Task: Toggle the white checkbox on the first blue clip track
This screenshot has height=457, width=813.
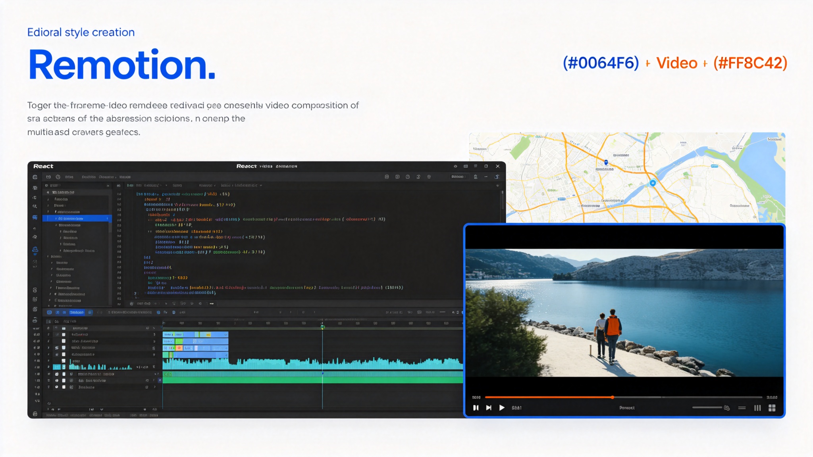Action: (64, 335)
